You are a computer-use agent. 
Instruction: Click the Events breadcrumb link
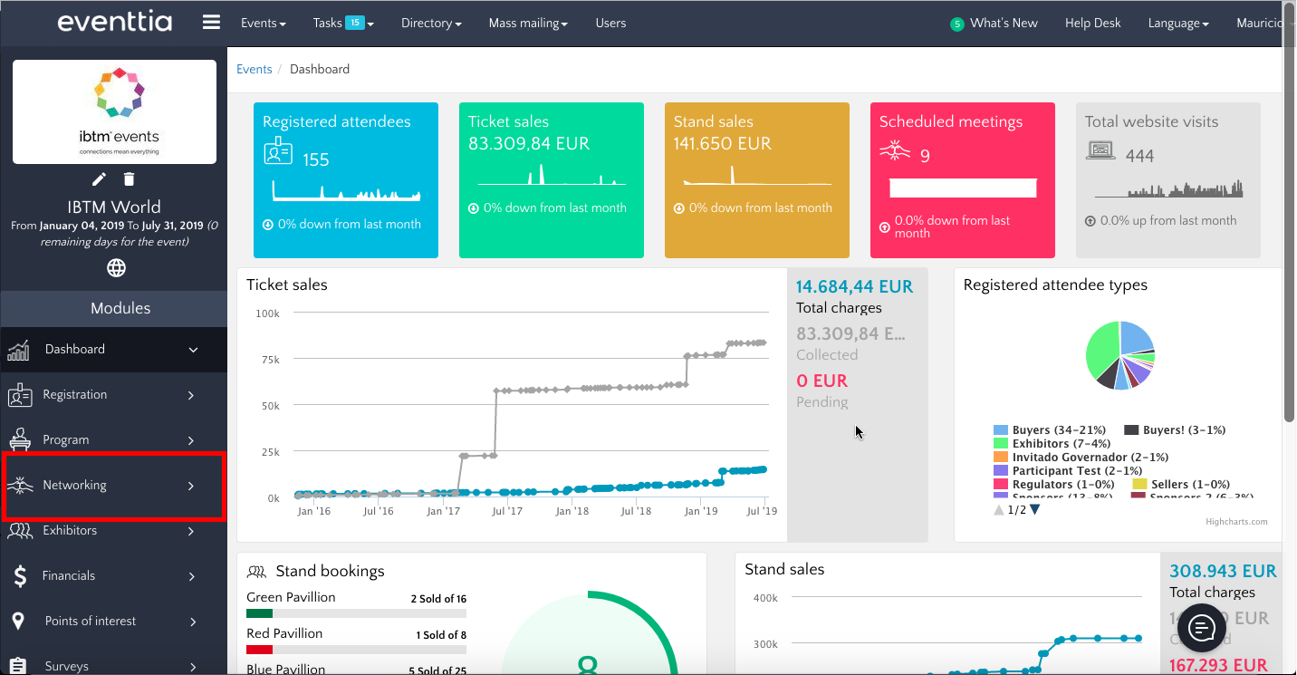[254, 69]
